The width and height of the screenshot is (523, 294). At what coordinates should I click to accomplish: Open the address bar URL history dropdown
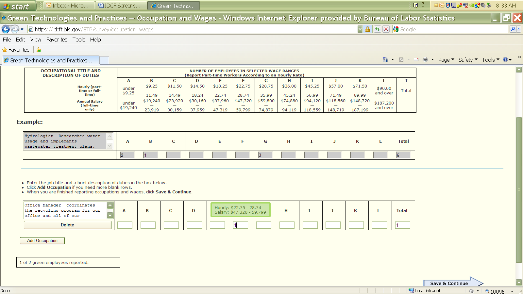pos(360,29)
